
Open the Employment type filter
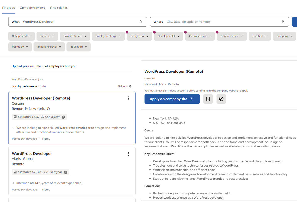tap(108, 36)
